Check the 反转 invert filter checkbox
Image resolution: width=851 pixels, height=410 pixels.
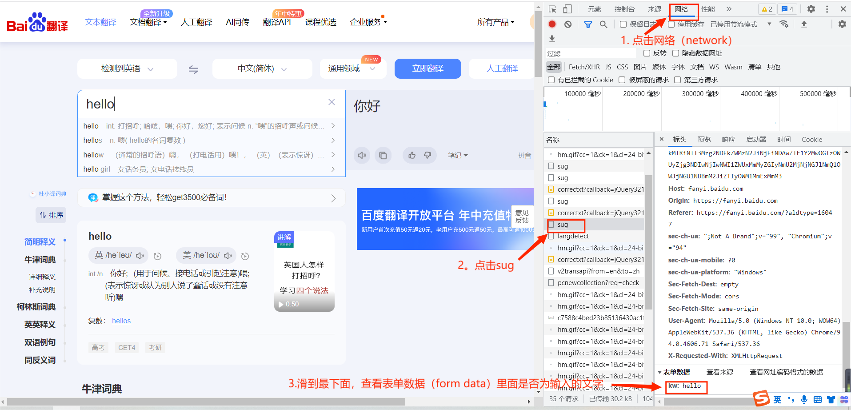[647, 53]
